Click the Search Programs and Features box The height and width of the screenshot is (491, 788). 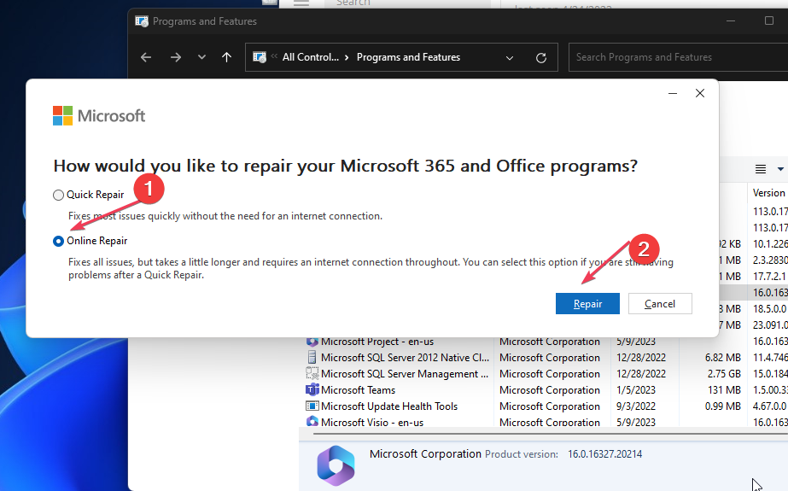click(x=674, y=57)
